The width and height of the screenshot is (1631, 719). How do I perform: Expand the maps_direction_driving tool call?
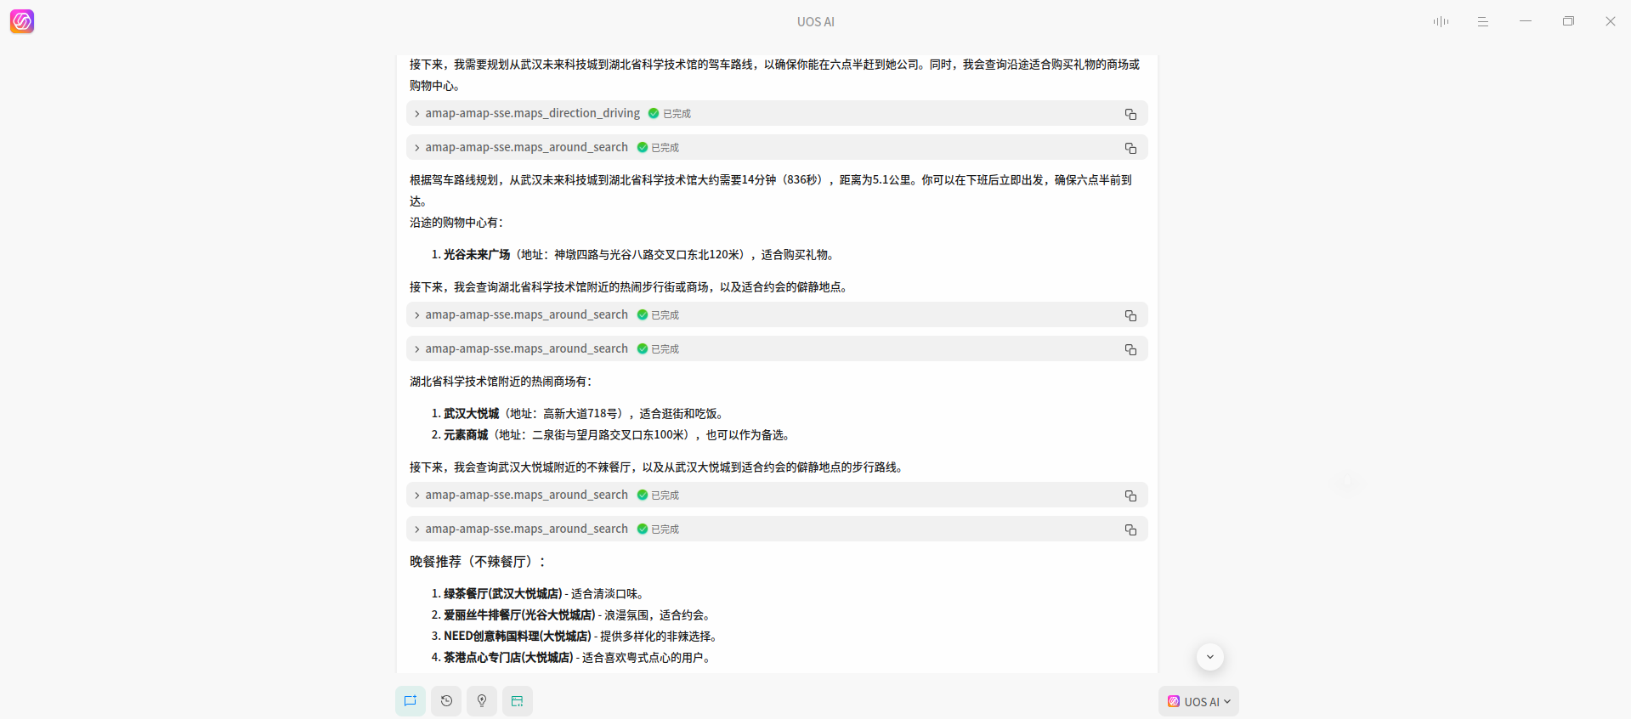[x=417, y=114]
